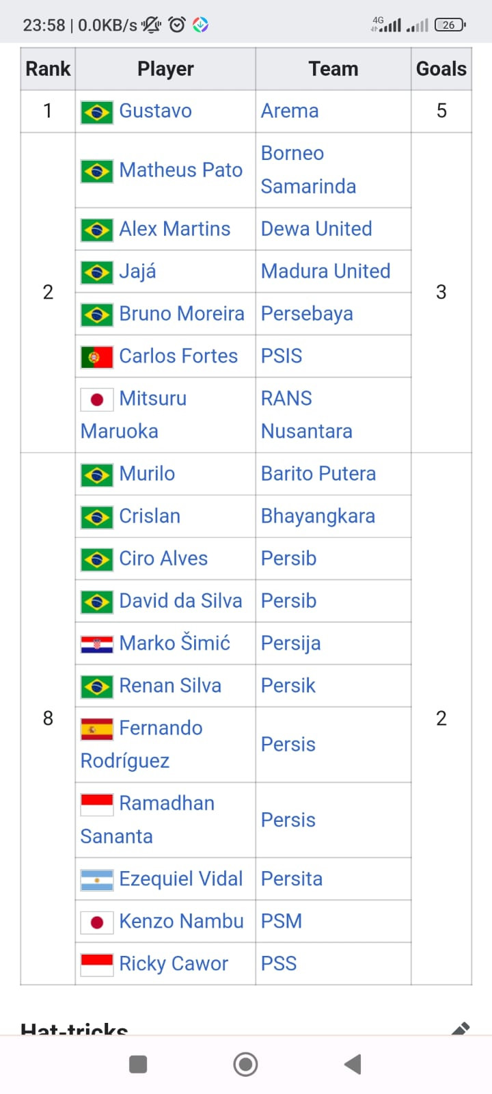Tap the recent apps square button
The height and width of the screenshot is (1094, 492).
pos(138,1064)
